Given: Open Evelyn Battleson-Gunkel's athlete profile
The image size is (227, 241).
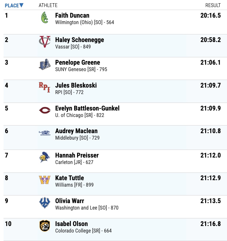Looking at the screenshot, I should click(x=87, y=108).
